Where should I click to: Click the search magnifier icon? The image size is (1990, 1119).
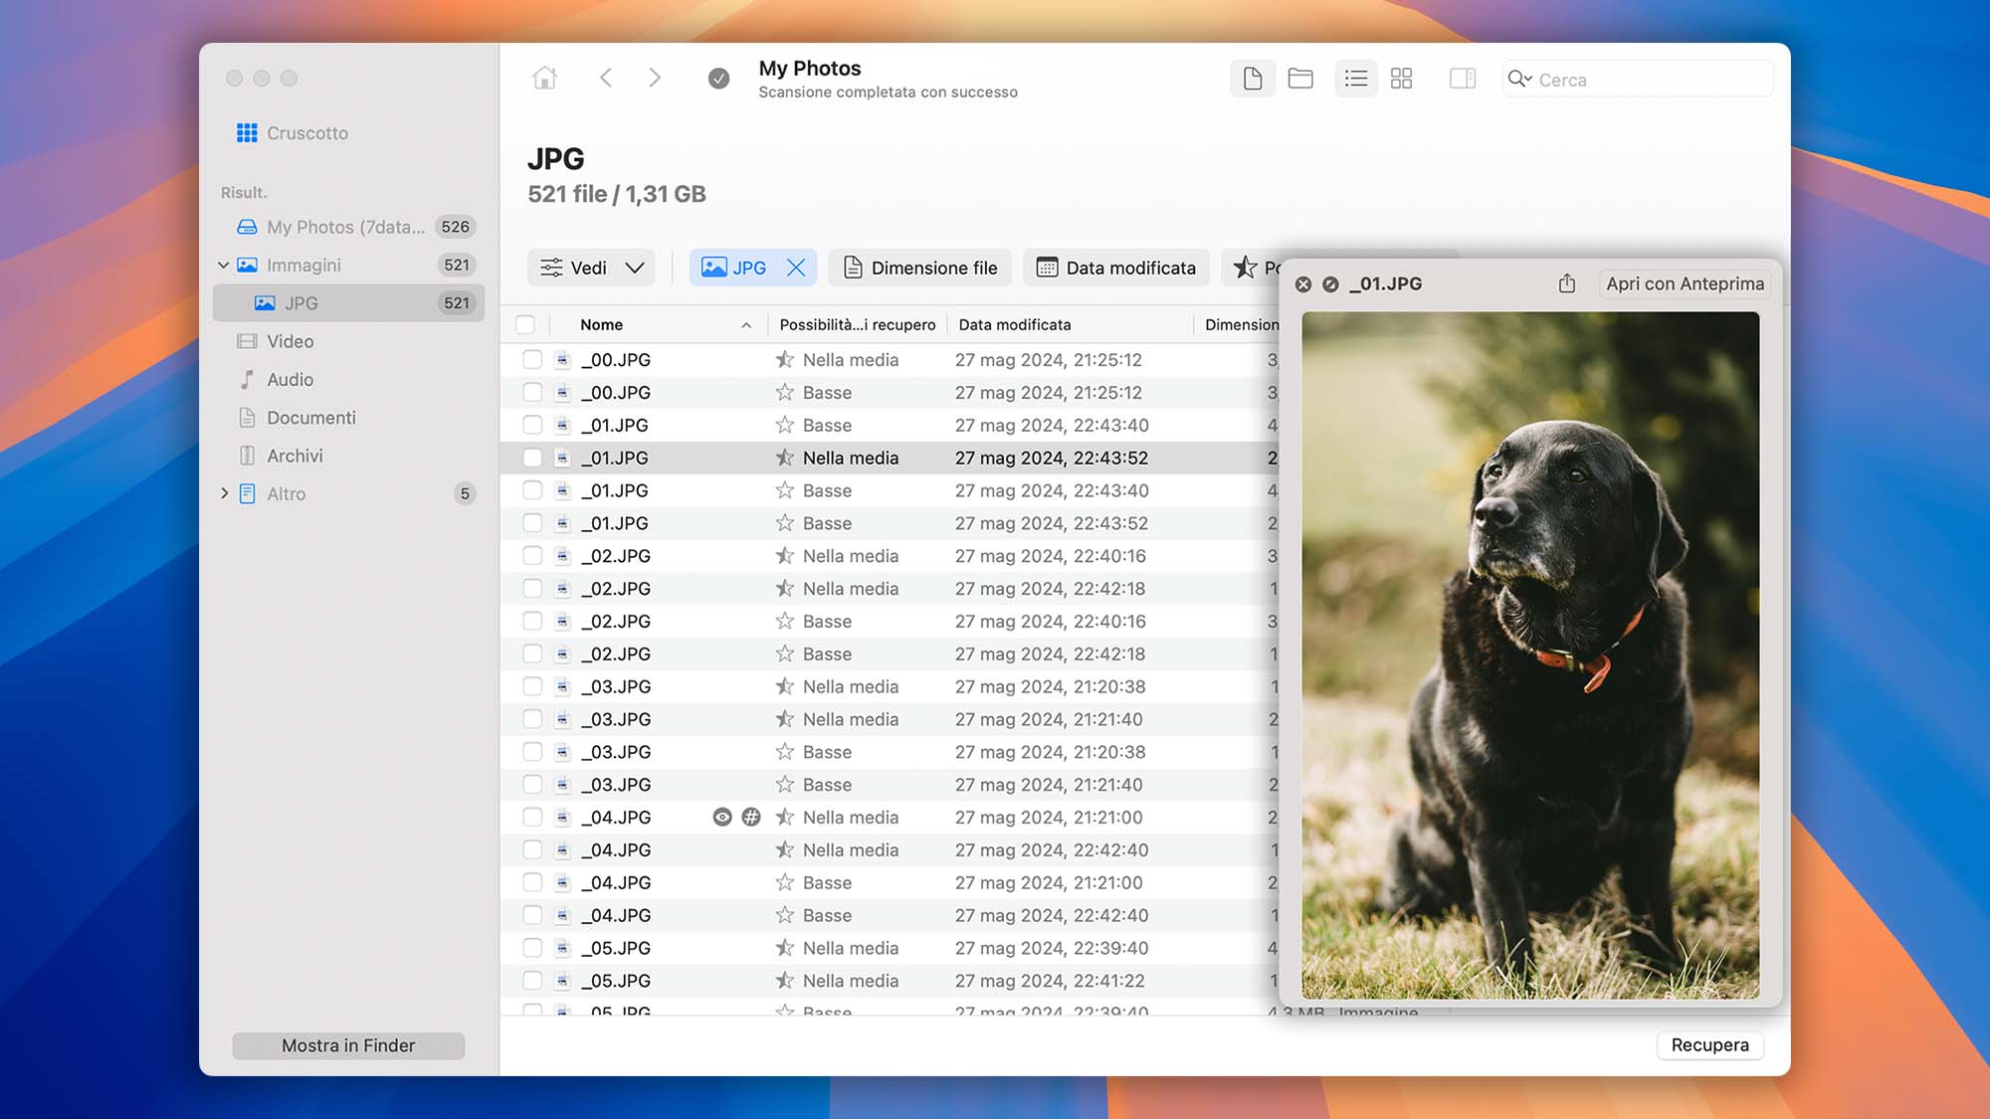click(x=1518, y=79)
